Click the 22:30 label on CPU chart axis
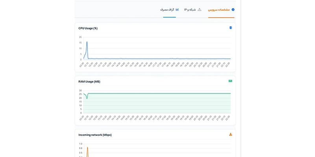The image size is (315, 157). click(228, 64)
